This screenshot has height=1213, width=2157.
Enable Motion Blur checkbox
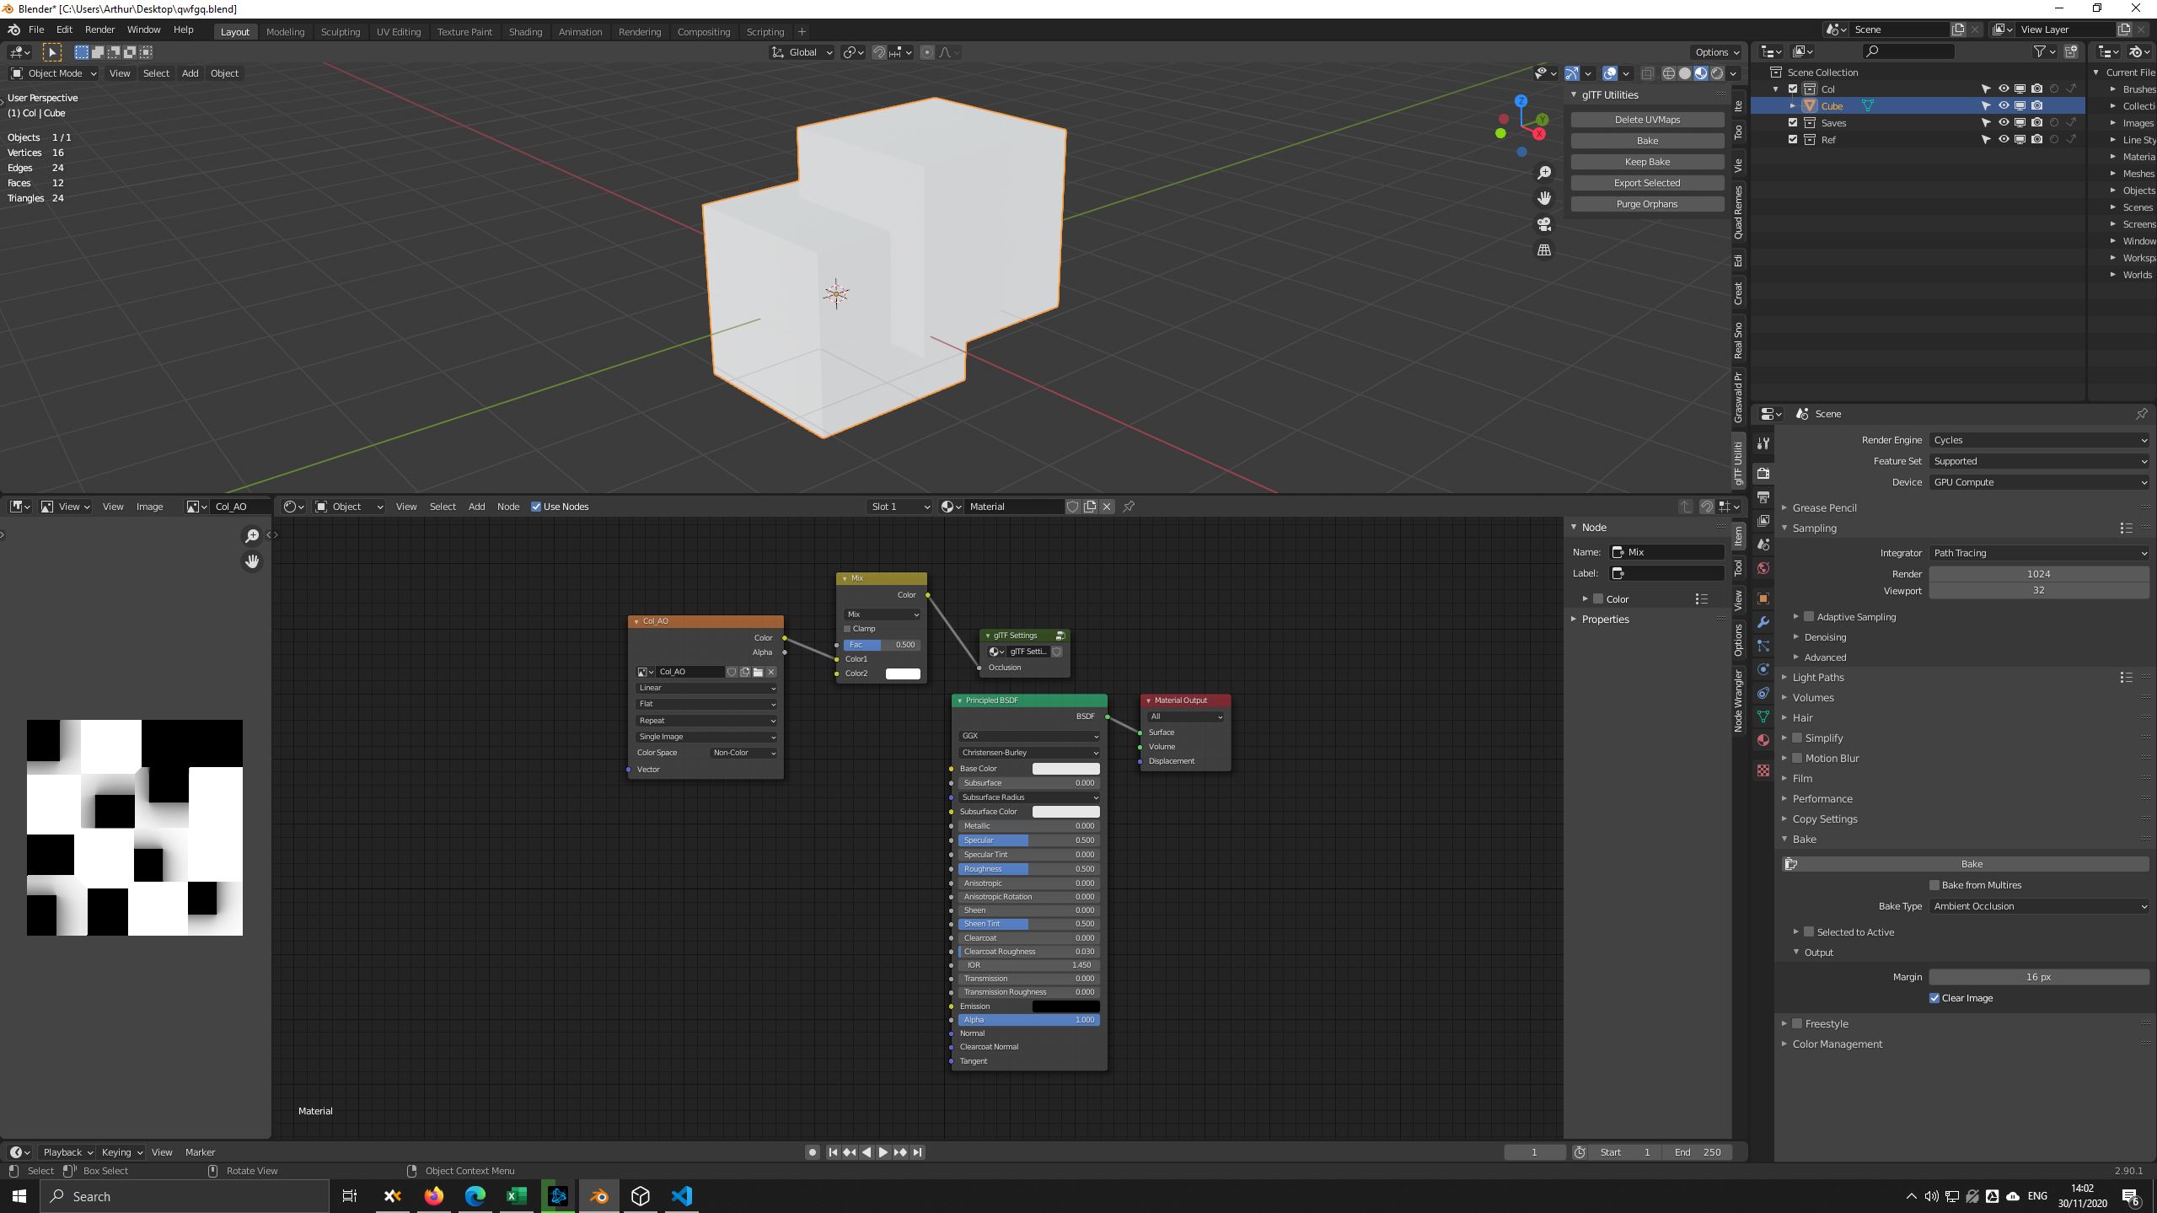[1796, 758]
